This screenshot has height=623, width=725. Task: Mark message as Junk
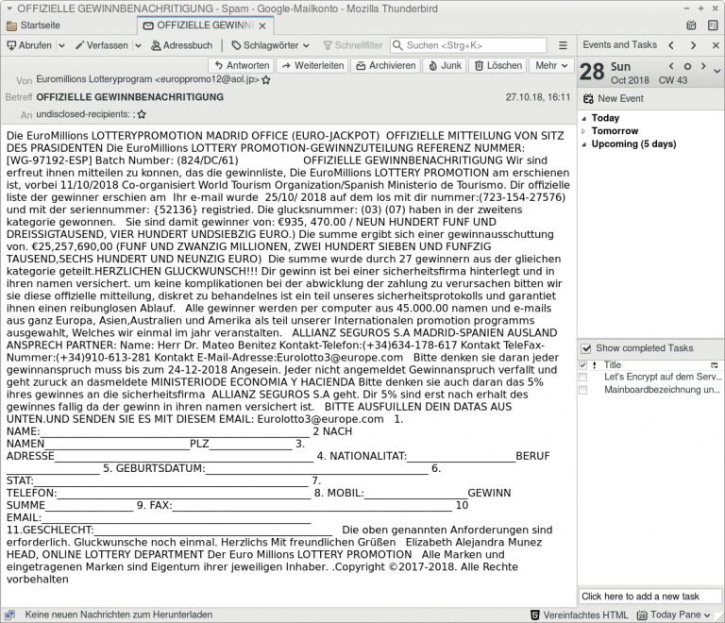[x=445, y=66]
